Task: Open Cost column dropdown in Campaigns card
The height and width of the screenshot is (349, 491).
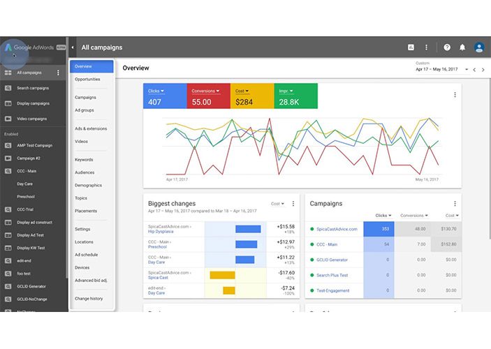Action: pyautogui.click(x=452, y=216)
